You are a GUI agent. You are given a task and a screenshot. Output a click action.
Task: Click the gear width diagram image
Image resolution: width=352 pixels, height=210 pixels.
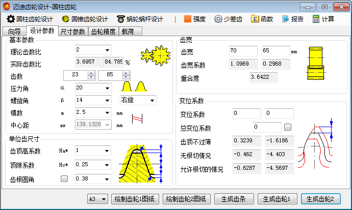(x=316, y=63)
